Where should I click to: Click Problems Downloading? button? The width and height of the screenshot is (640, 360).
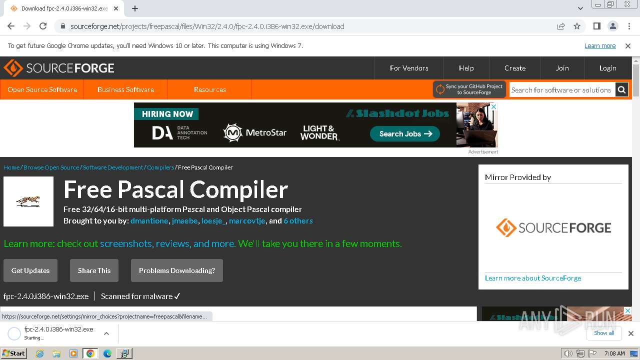pyautogui.click(x=177, y=270)
